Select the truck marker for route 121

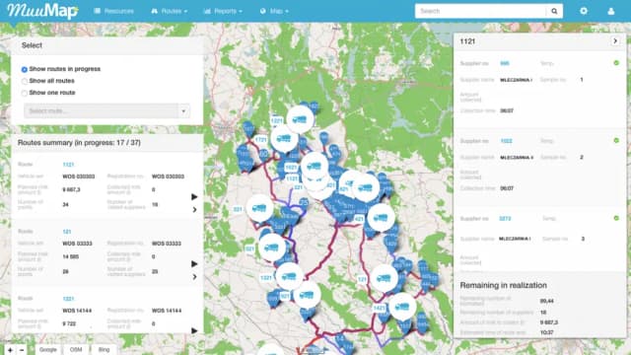[x=384, y=278]
